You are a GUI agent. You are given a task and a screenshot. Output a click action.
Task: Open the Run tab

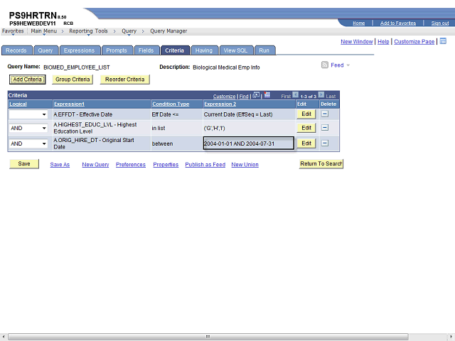(x=264, y=50)
